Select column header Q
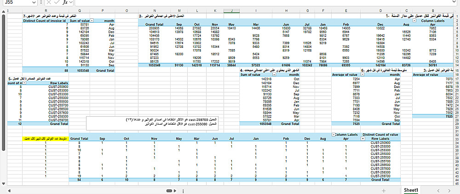This screenshot has height=194, width=460. (80, 11)
